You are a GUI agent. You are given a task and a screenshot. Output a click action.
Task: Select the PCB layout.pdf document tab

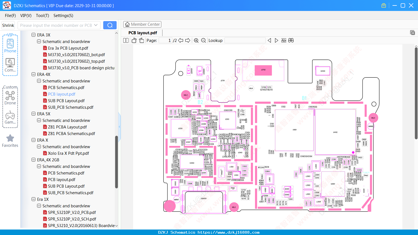[x=143, y=33]
